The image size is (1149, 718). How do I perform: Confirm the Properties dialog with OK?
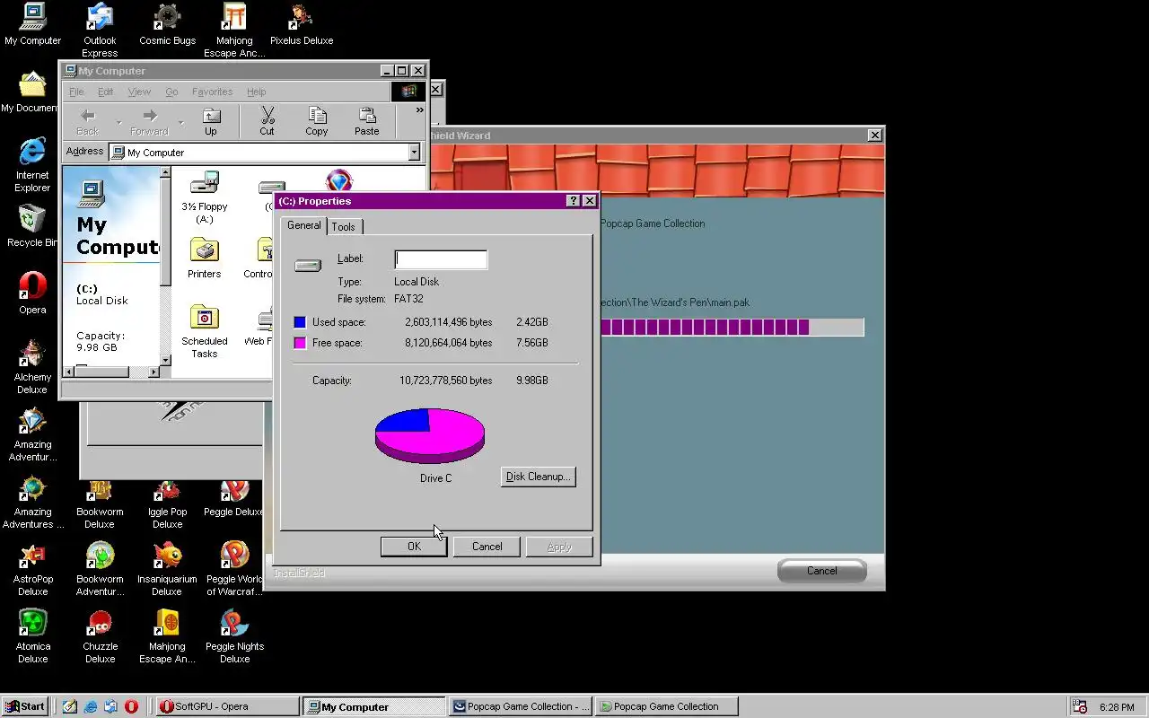(414, 547)
